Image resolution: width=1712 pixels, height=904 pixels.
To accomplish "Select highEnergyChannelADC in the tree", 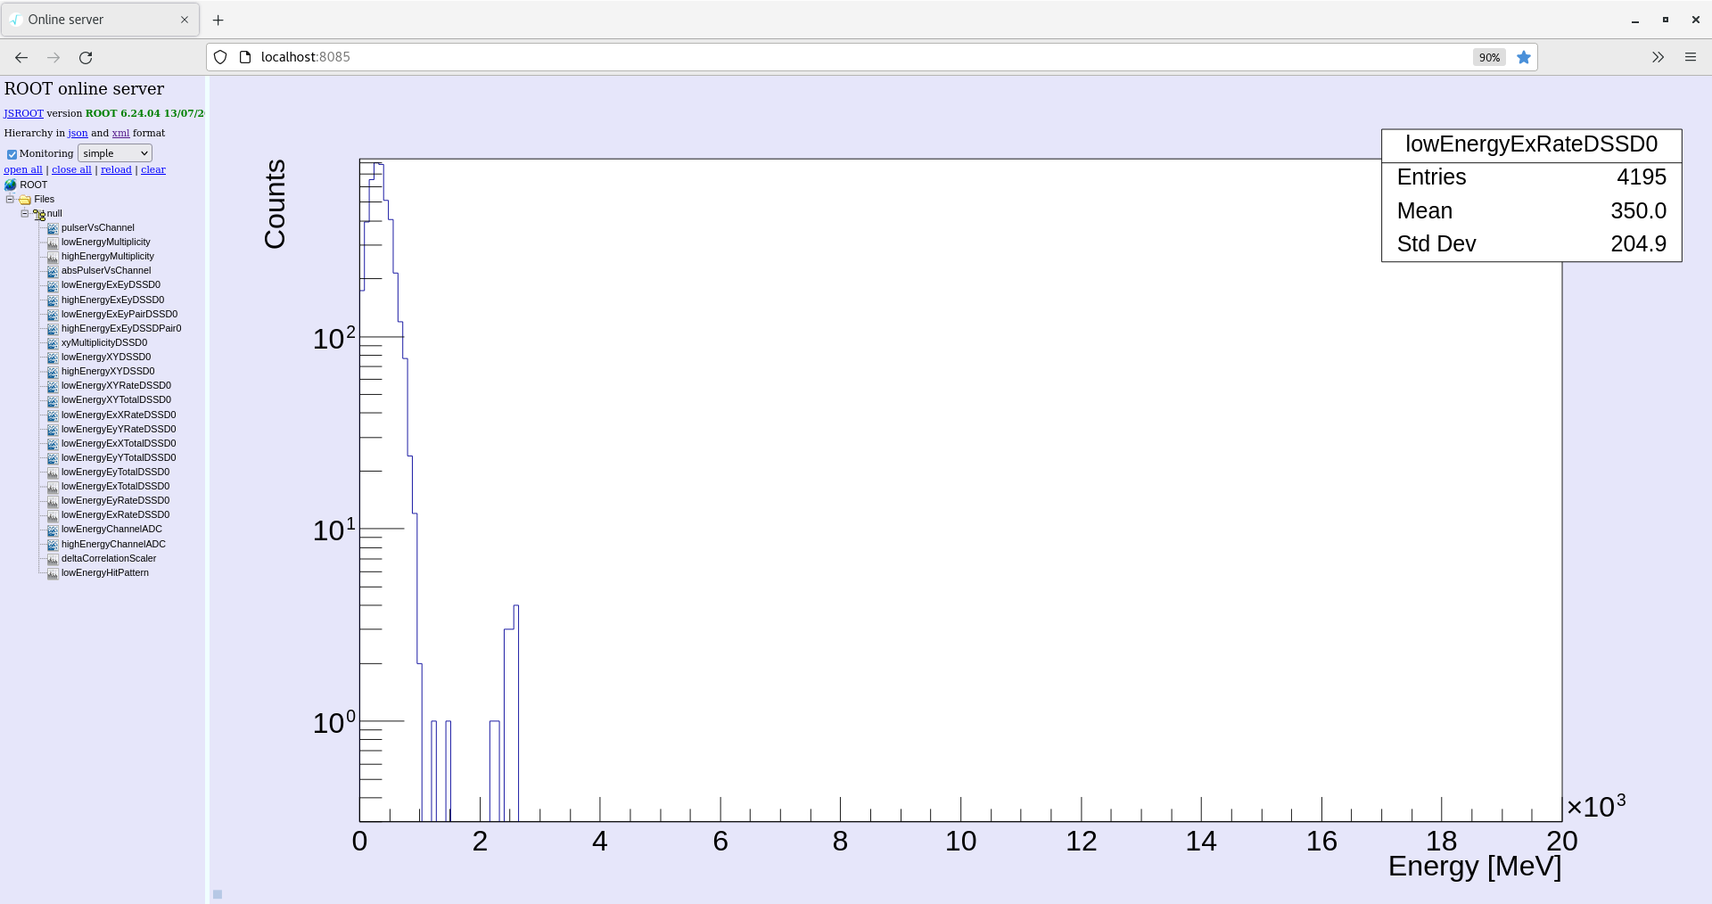I will tap(113, 544).
